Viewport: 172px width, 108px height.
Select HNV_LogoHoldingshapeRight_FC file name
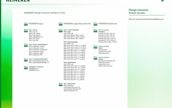pos(39,63)
